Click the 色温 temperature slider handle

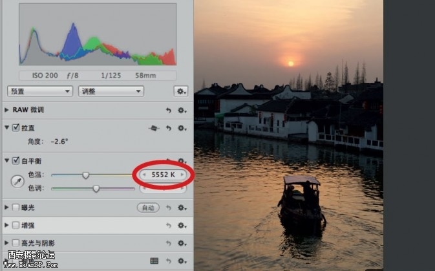click(85, 175)
